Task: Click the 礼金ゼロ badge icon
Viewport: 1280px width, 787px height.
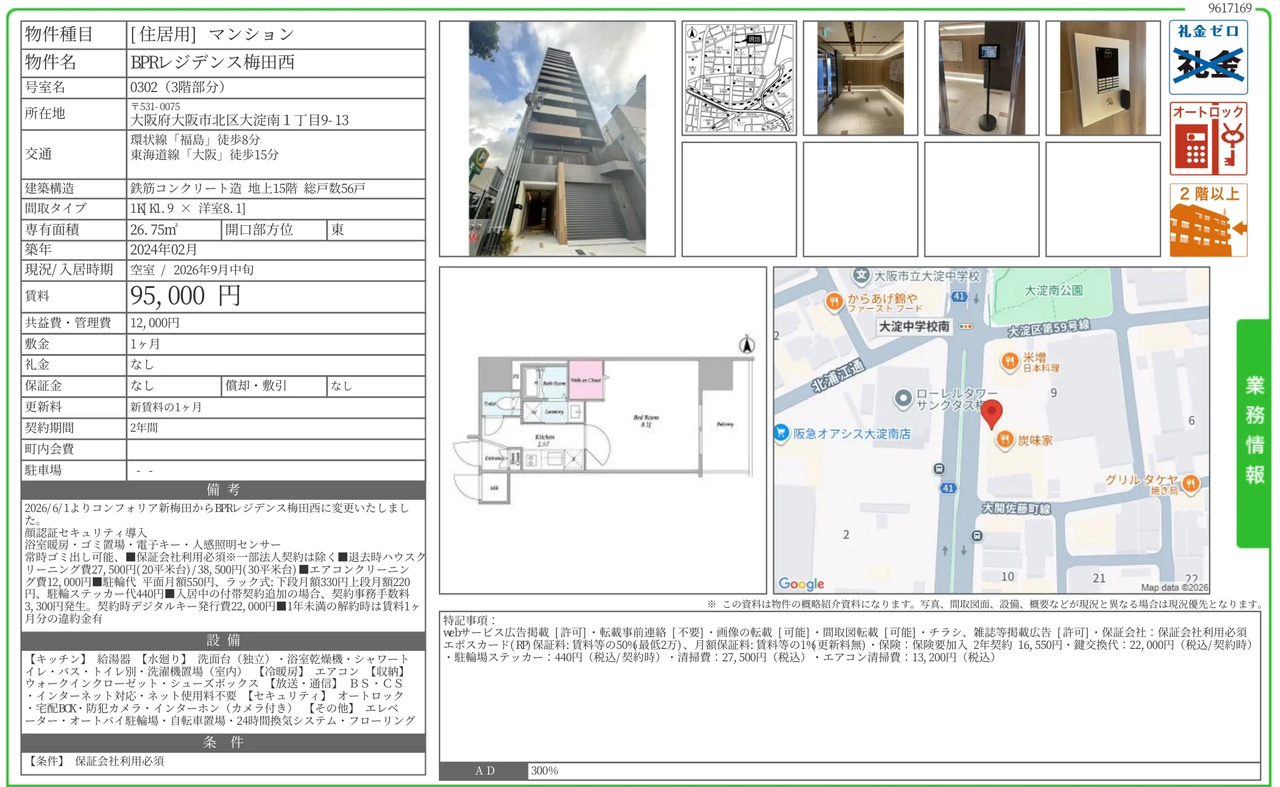Action: [1208, 57]
